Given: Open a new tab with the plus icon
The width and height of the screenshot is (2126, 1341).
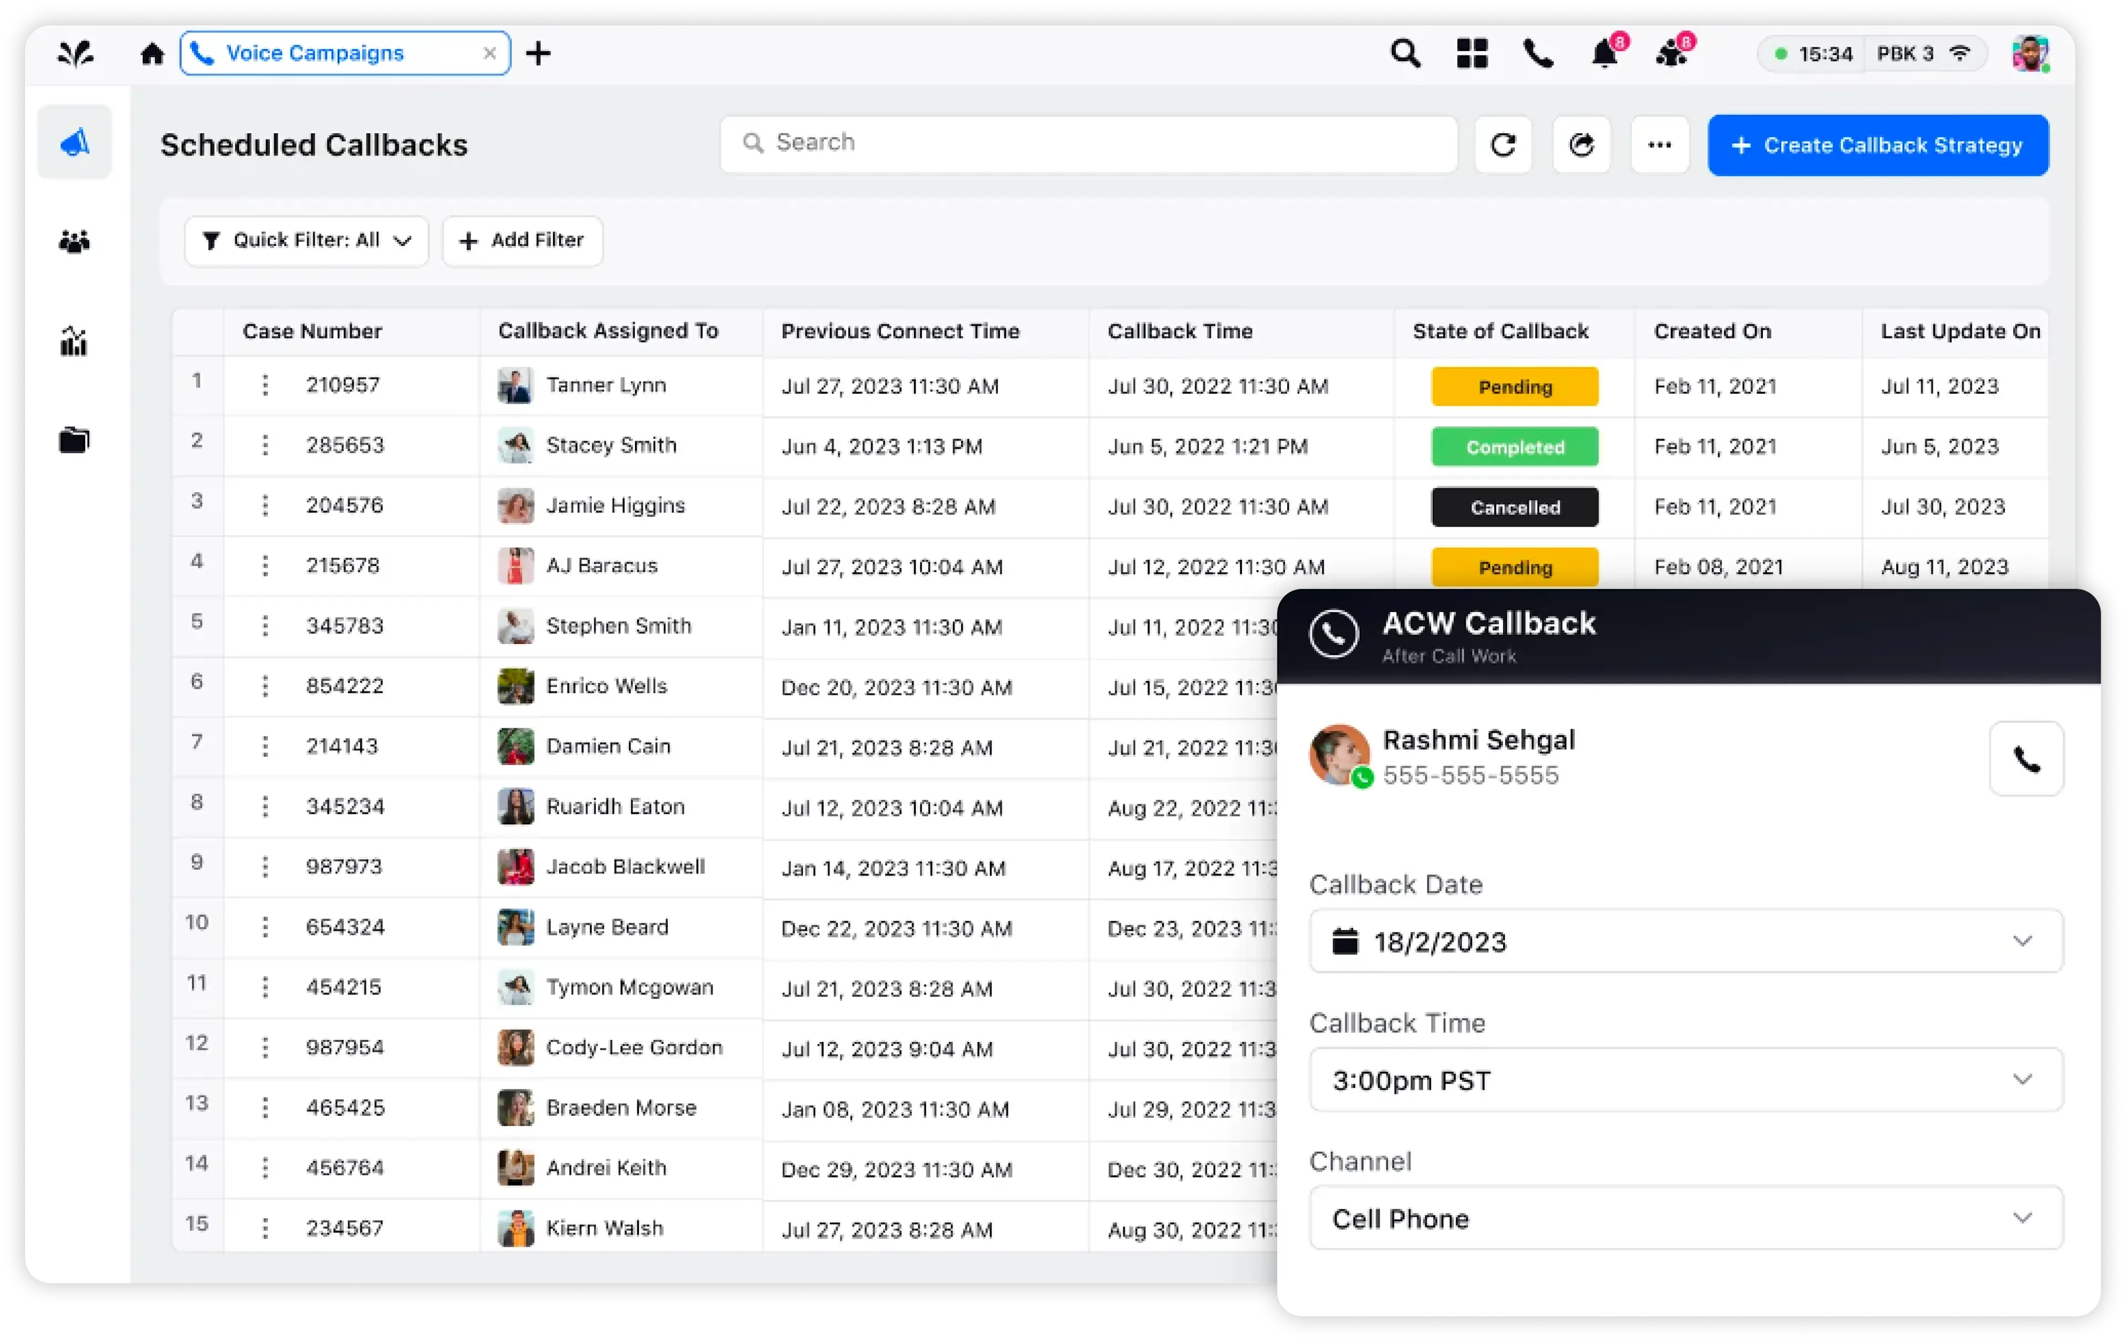Looking at the screenshot, I should 539,53.
